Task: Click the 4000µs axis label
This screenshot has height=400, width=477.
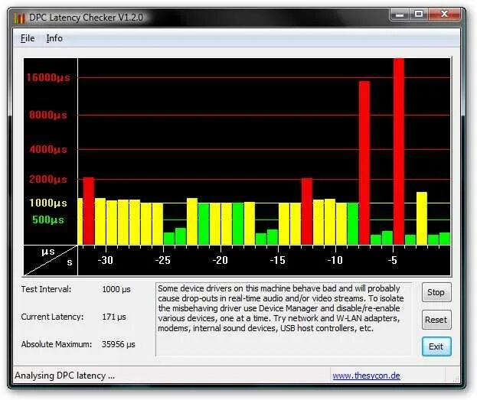Action: point(48,150)
